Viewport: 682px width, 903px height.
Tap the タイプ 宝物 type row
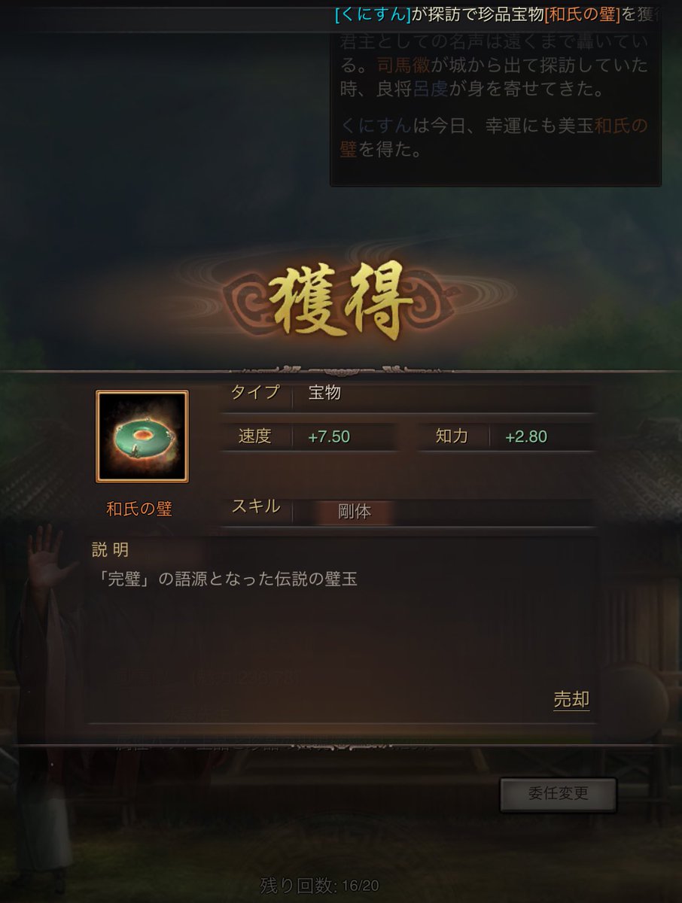pyautogui.click(x=407, y=393)
